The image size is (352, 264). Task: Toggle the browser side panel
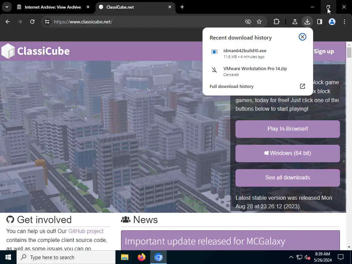(320, 22)
